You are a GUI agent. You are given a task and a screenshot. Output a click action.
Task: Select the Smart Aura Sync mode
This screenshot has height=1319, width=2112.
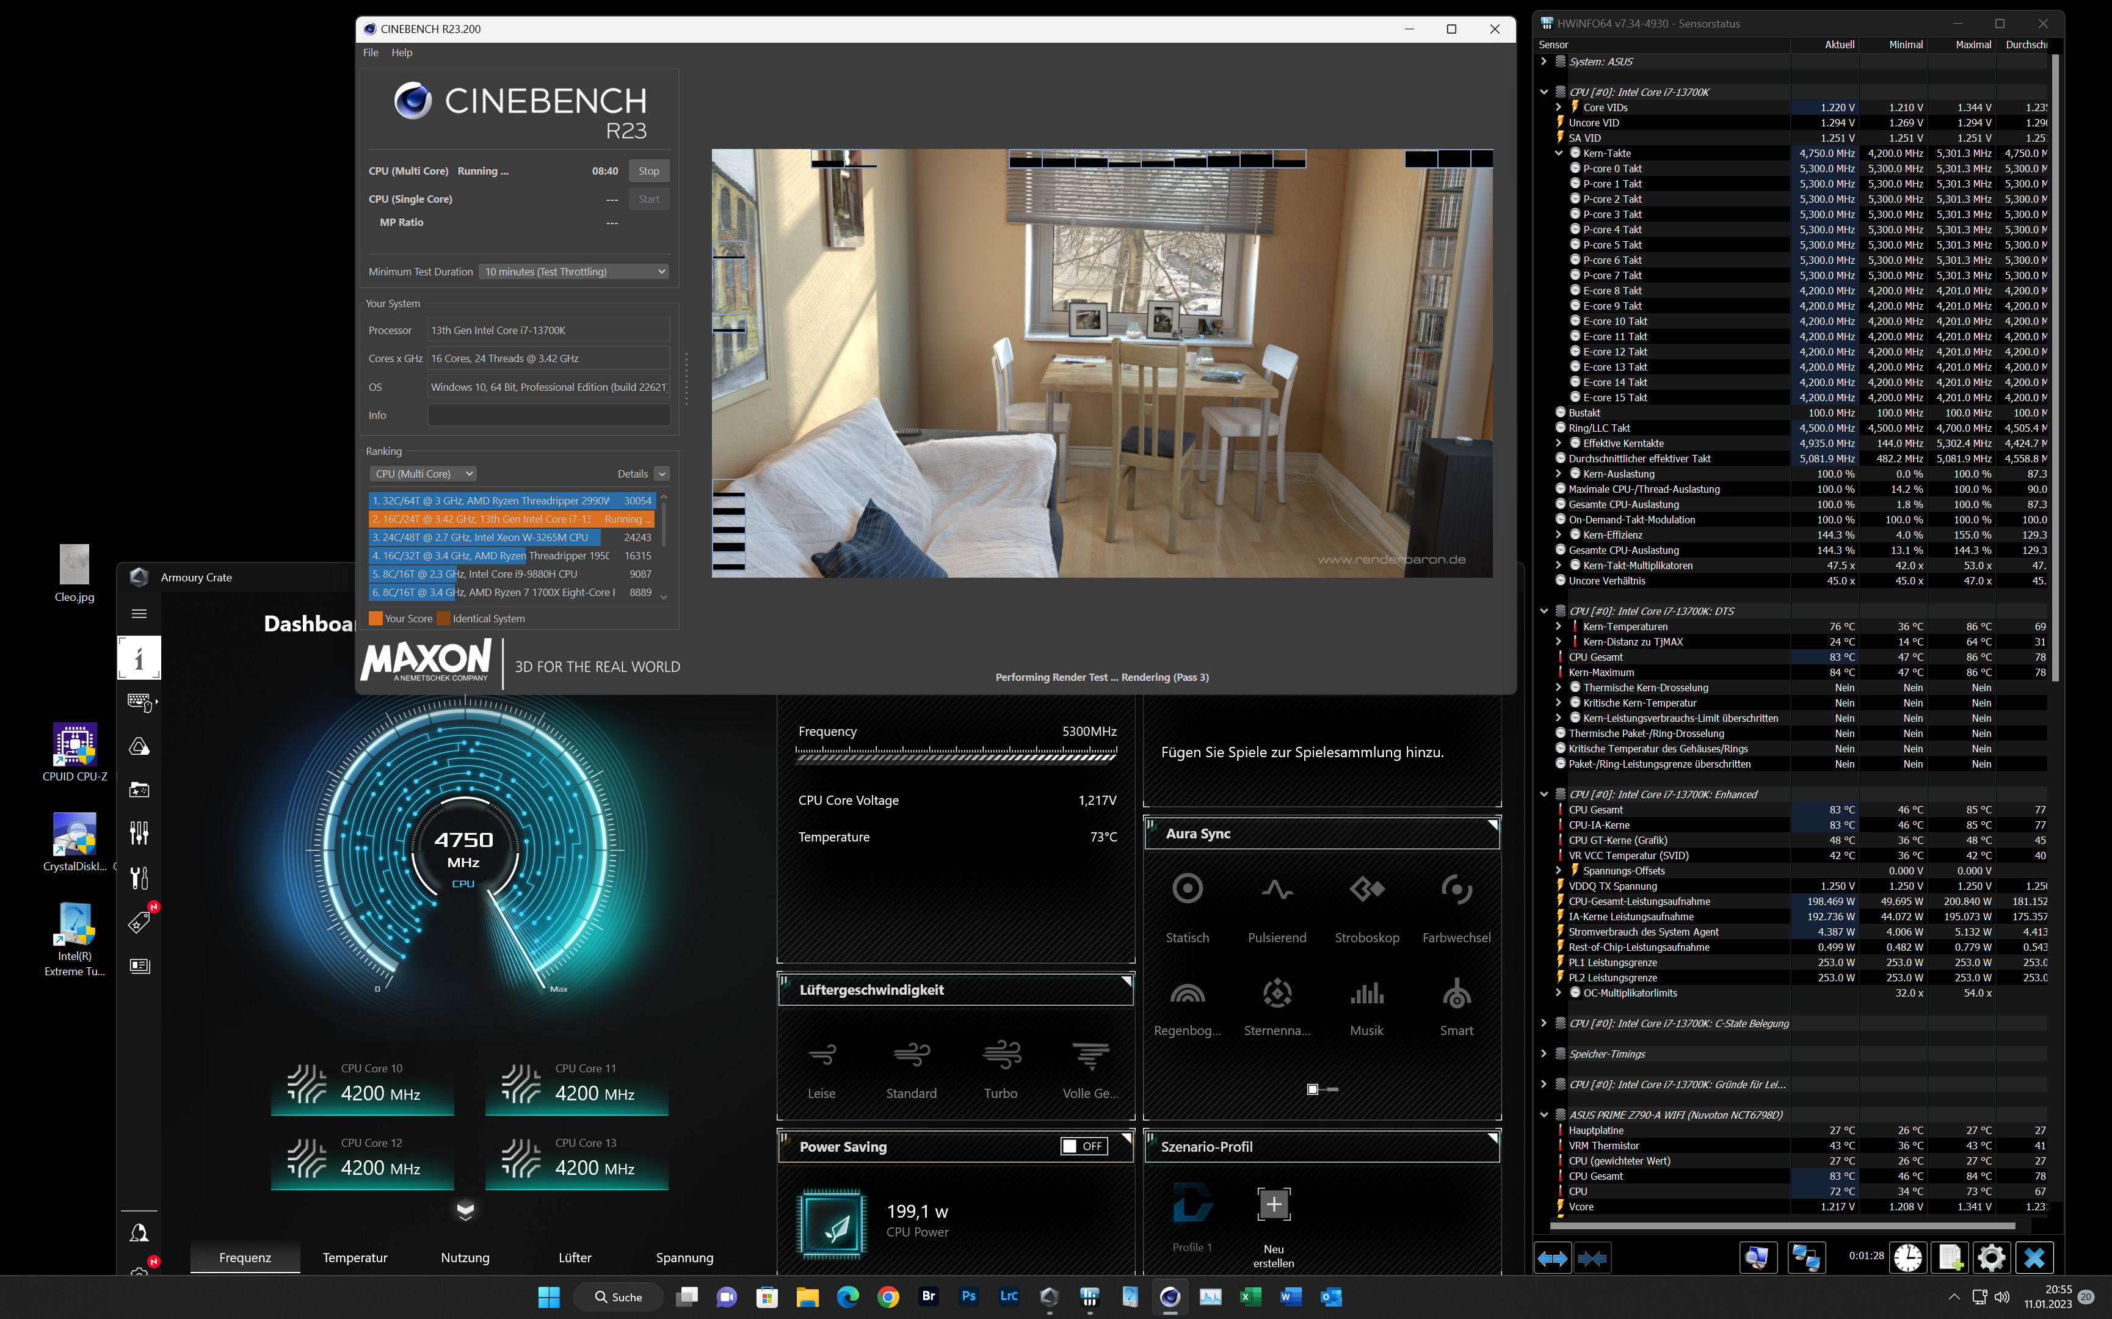click(1456, 993)
